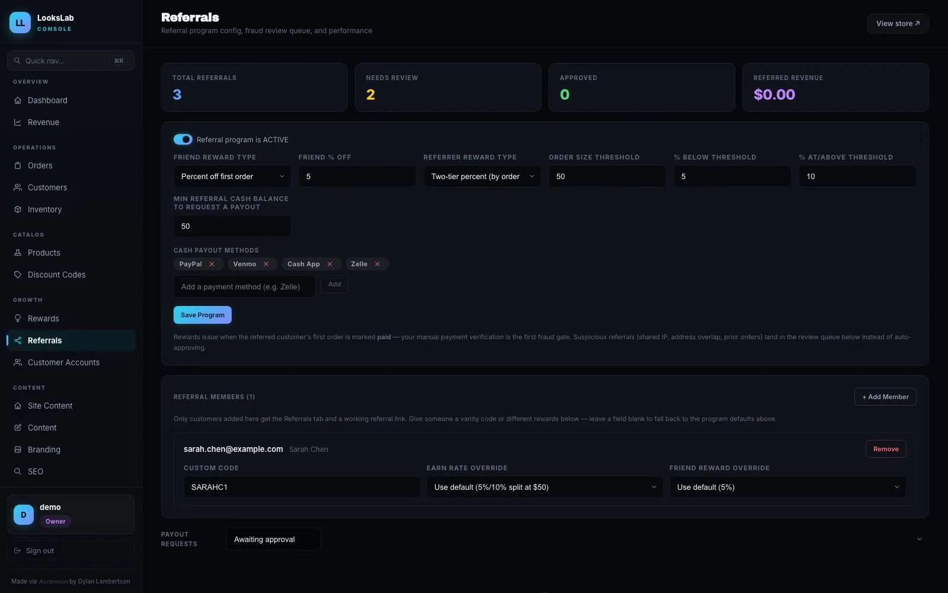Click the LooksLab LL logo icon

tap(20, 23)
